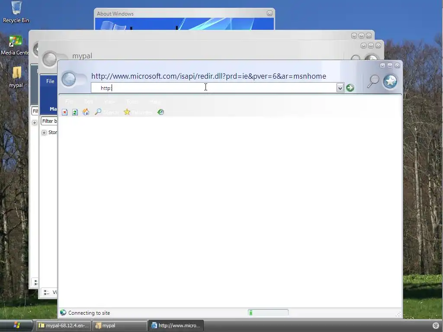The height and width of the screenshot is (332, 443).
Task: Open the Recycle Bin desktop icon
Action: coord(16,12)
